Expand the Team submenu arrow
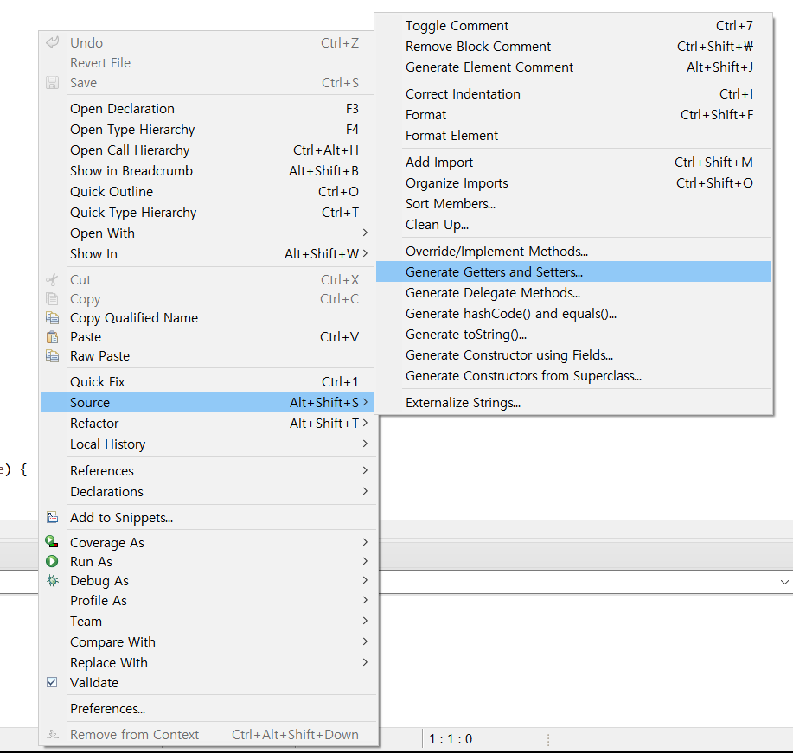Screen dimensions: 793x753 point(365,621)
